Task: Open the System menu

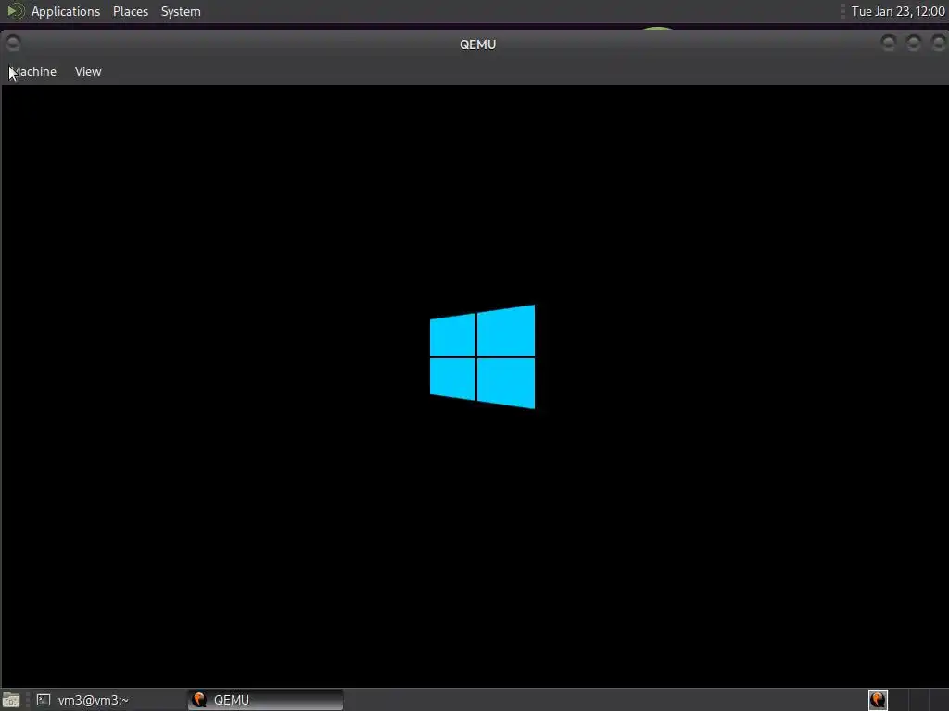Action: [181, 11]
